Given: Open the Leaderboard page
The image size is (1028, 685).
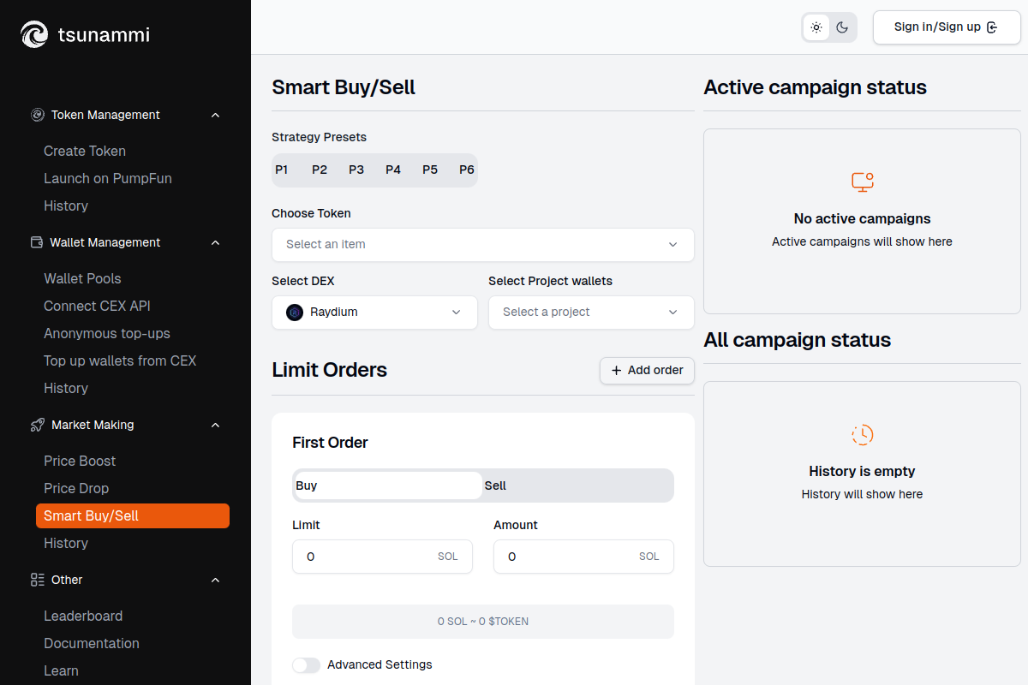Looking at the screenshot, I should (x=83, y=616).
